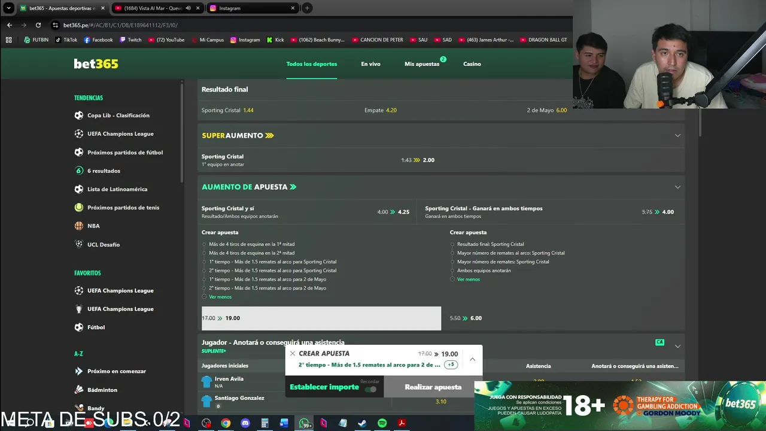Screen dimensions: 766x431
Task: Click the bet365 logo
Action: [96, 64]
